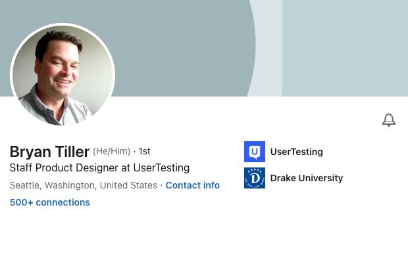Click the Seattle, Washington location text
Image resolution: width=408 pixels, height=264 pixels.
coord(84,186)
